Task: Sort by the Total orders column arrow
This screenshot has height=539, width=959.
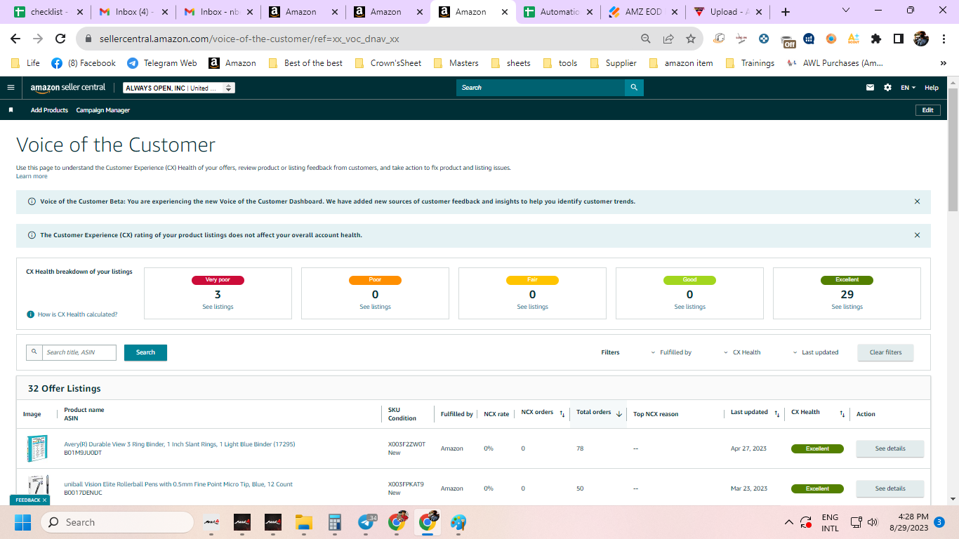Action: click(619, 414)
